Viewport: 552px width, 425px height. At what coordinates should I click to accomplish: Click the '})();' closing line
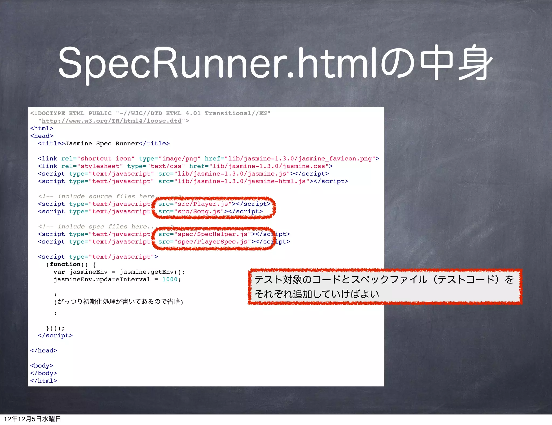click(55, 328)
